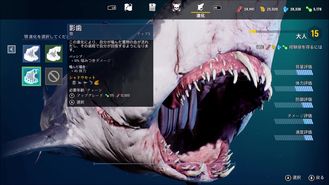This screenshot has height=185, width=329.
Task: Click the red protein resource icon
Action: pos(239,9)
